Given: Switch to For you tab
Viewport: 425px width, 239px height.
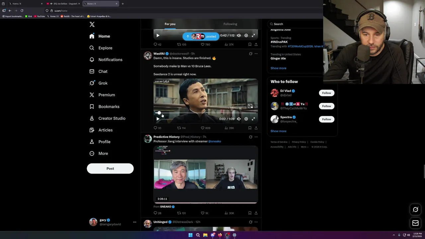Looking at the screenshot, I should click(170, 24).
